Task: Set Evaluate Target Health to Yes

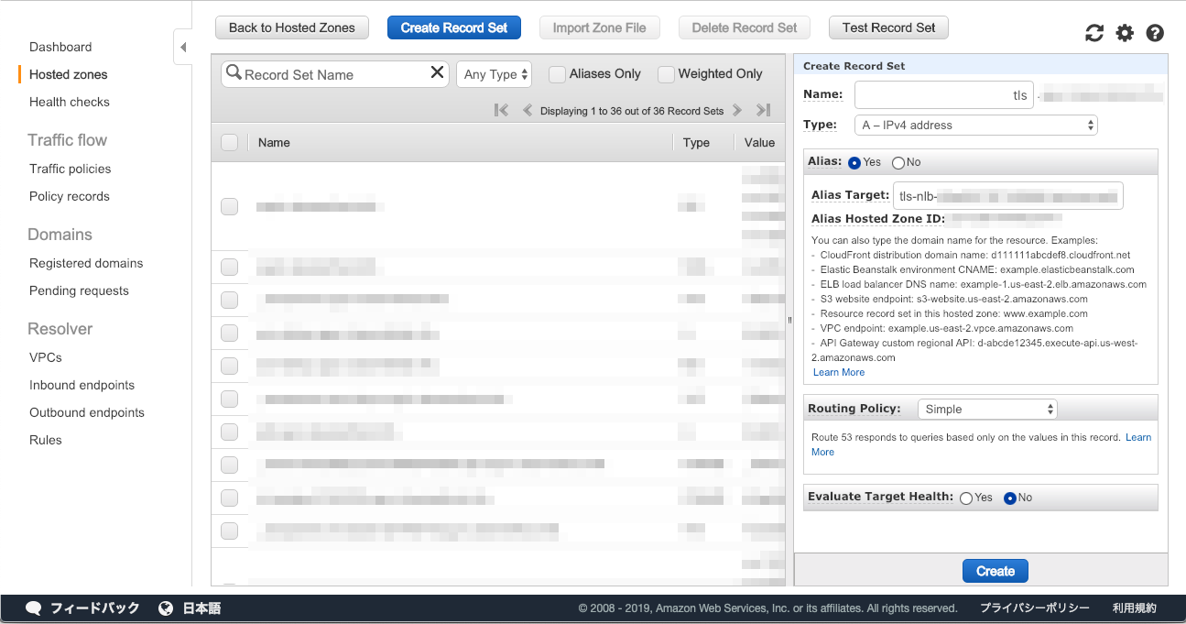Action: point(966,498)
